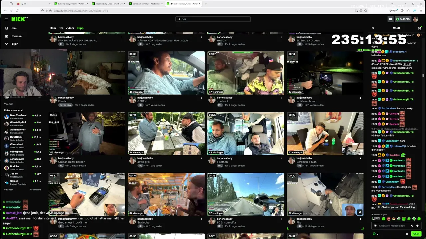
Task: Play the 80 år som gifta clip
Action: coord(246,195)
